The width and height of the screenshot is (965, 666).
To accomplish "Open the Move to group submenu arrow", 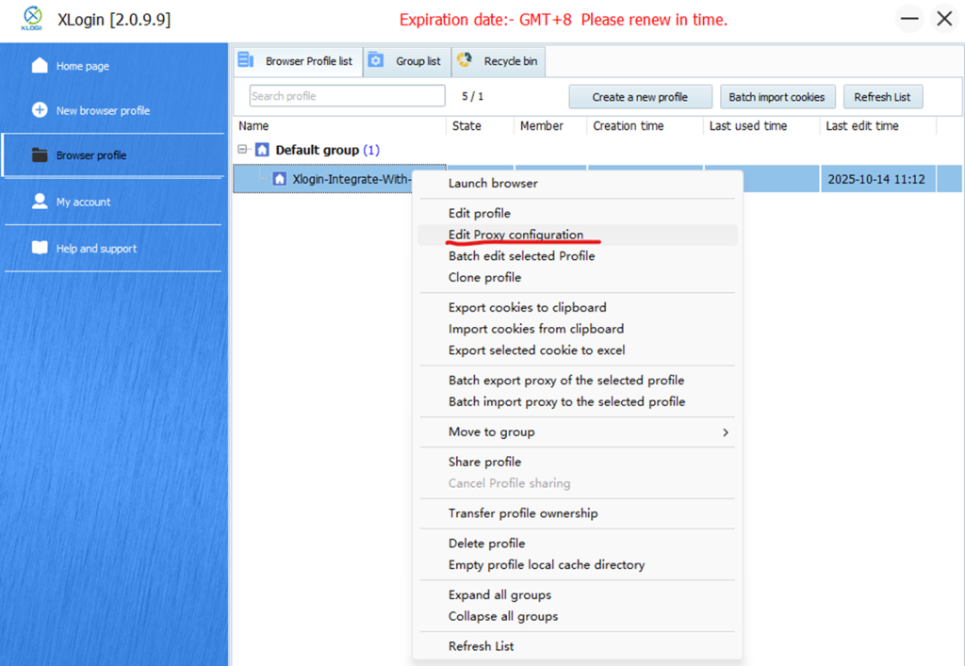I will tap(725, 432).
